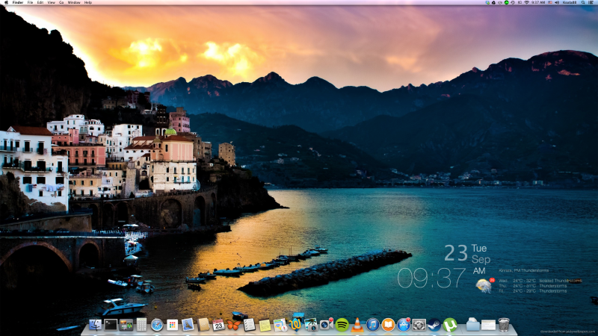
Task: Open the Apple menu
Action: click(x=5, y=3)
